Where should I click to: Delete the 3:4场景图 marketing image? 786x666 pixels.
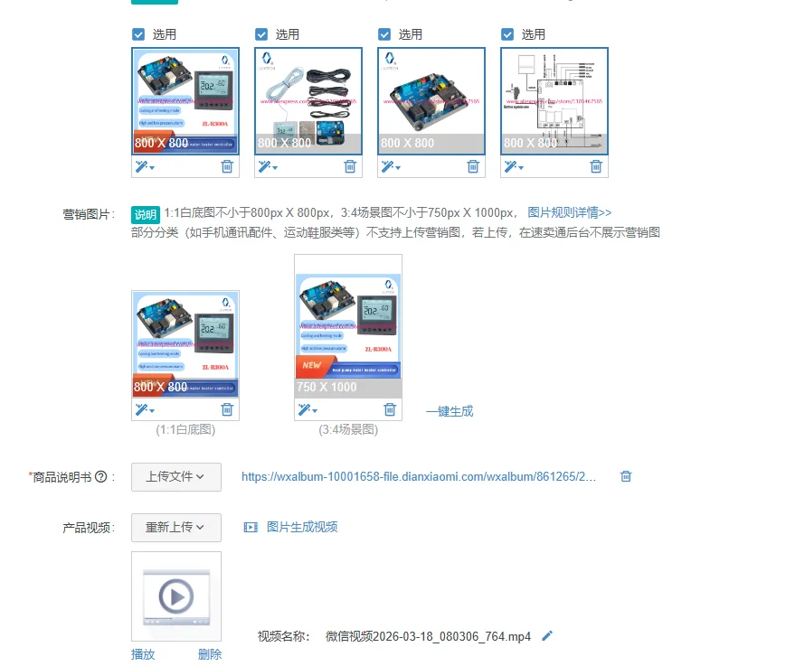[390, 409]
